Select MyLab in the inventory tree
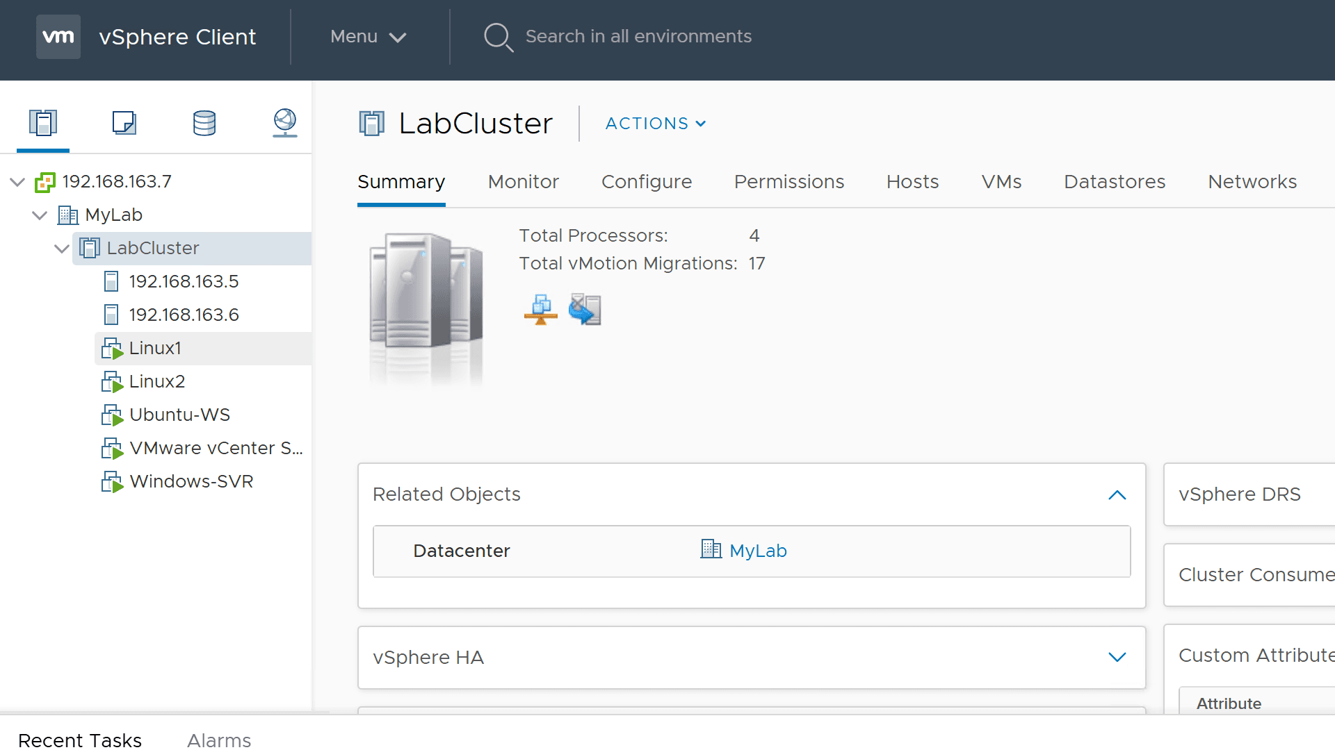 (x=114, y=215)
